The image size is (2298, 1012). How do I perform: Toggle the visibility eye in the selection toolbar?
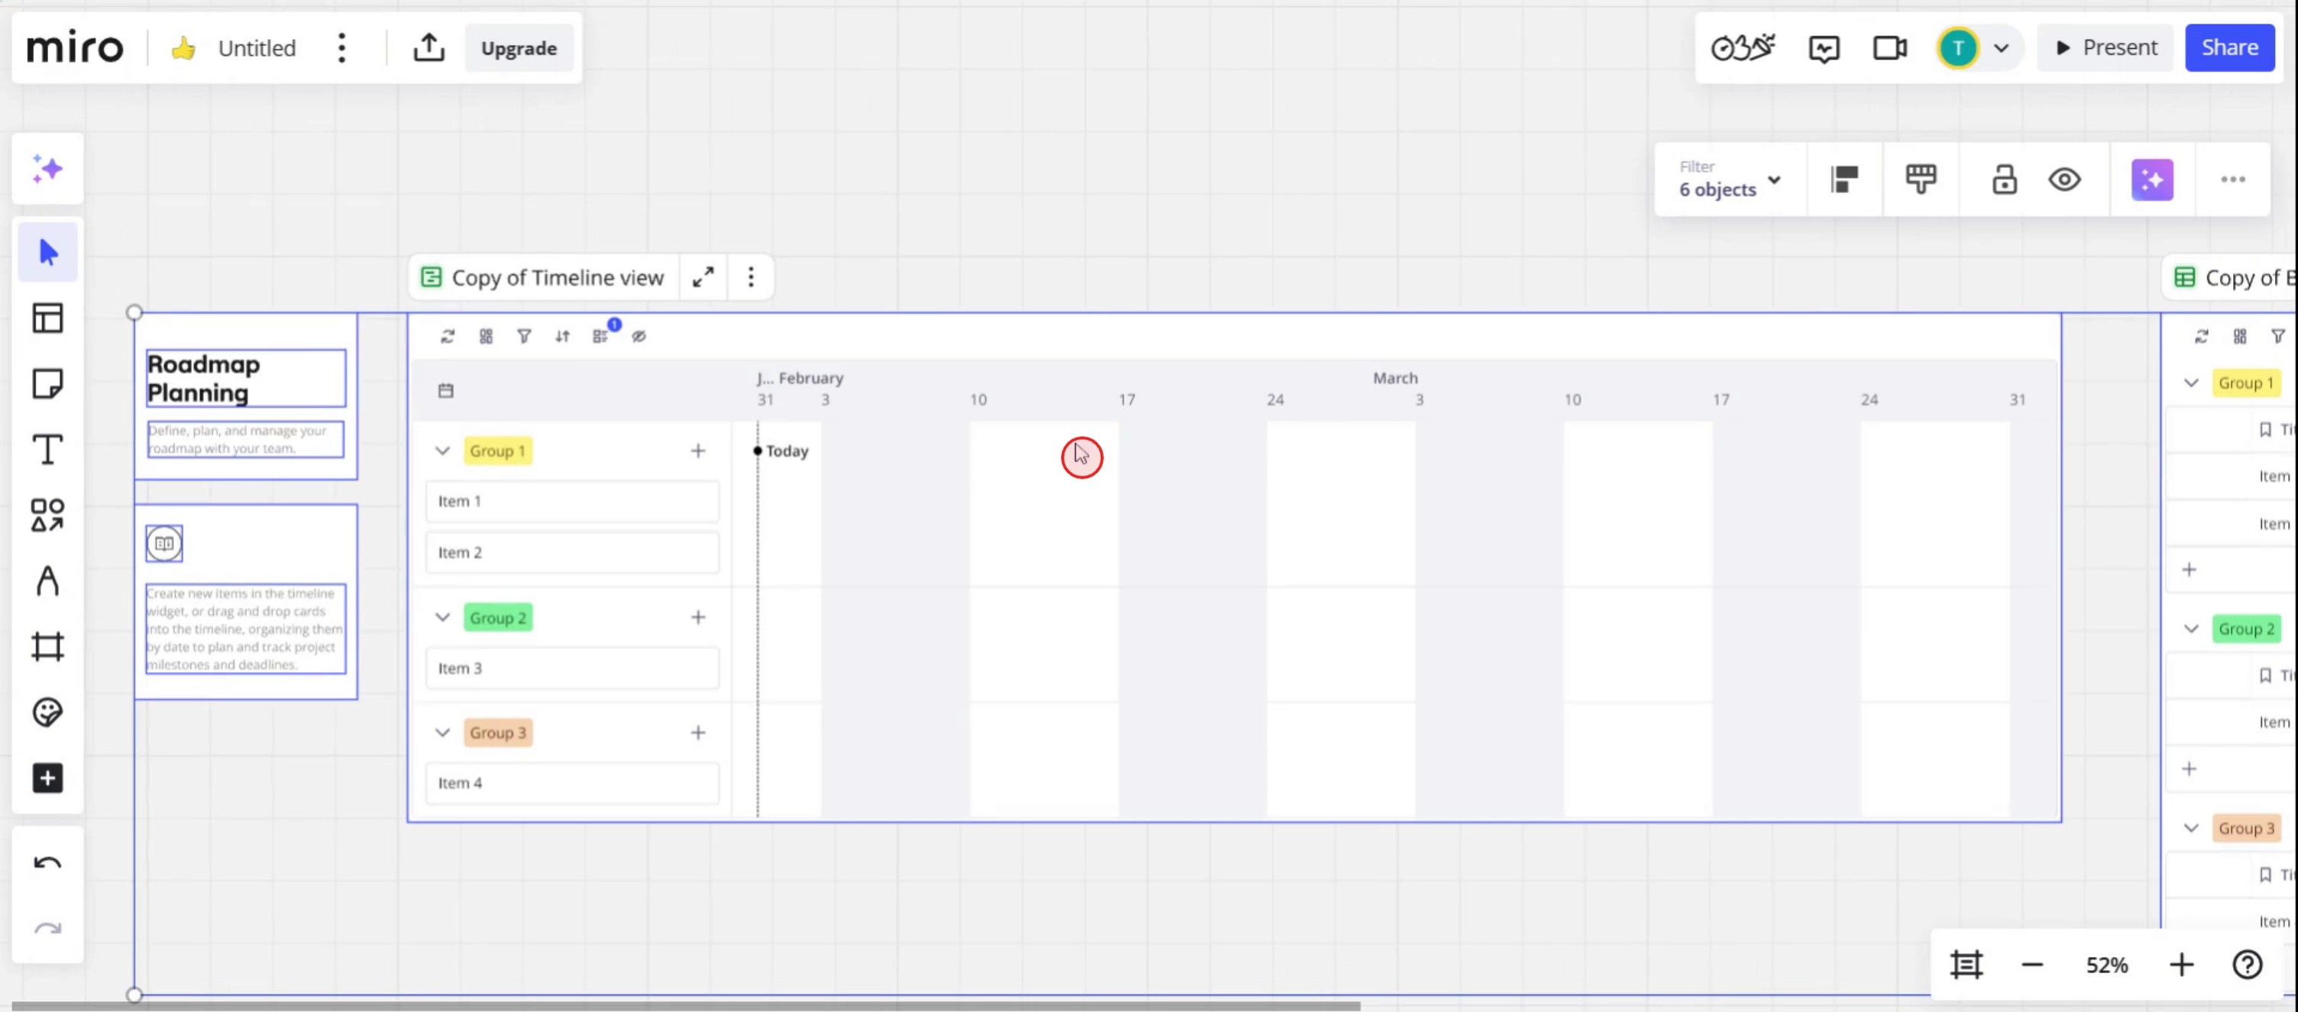pos(2063,180)
